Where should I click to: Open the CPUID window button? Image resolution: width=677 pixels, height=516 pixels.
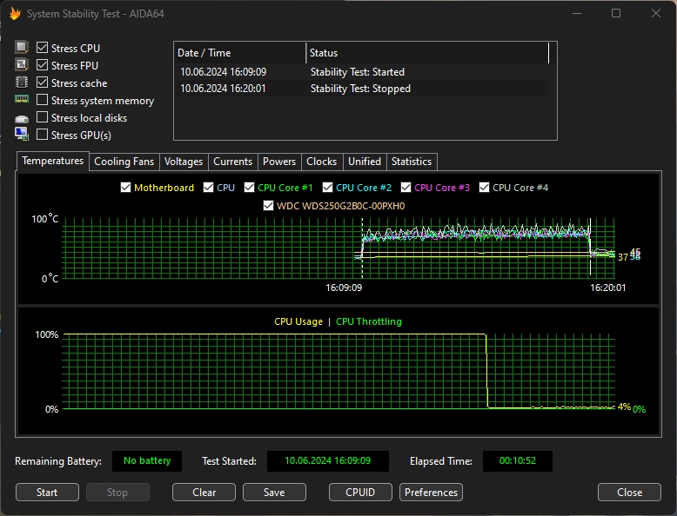(x=360, y=492)
